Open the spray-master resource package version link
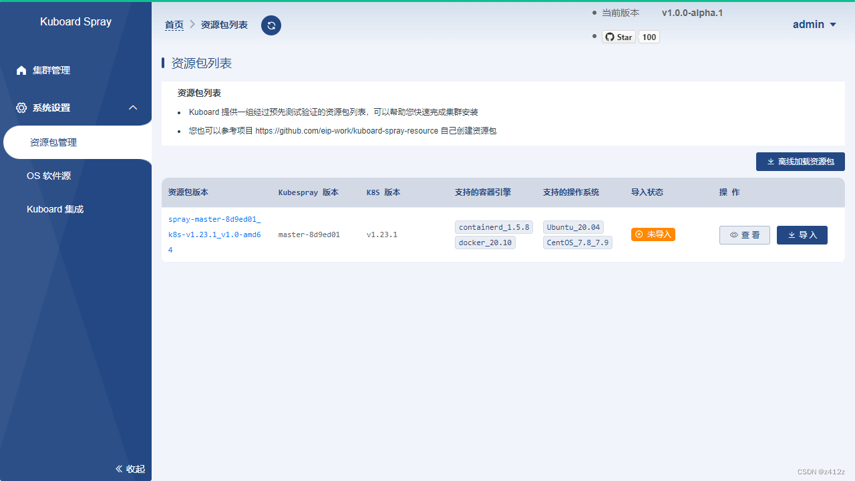The width and height of the screenshot is (855, 481). click(214, 234)
